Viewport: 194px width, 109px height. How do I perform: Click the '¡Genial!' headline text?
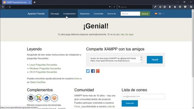pos(96,26)
